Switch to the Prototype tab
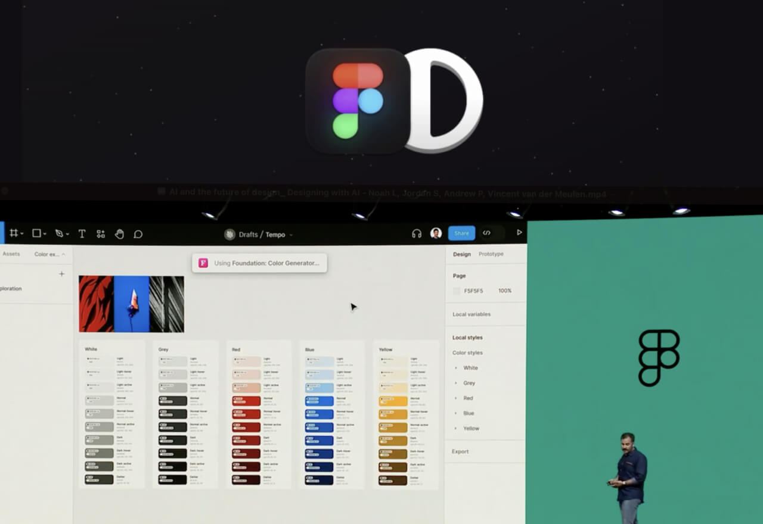 pyautogui.click(x=491, y=254)
